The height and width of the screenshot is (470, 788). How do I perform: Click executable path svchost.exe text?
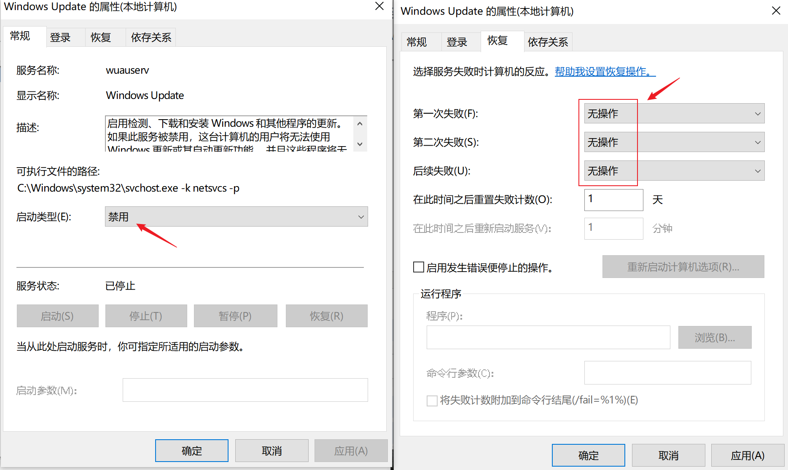click(x=128, y=188)
